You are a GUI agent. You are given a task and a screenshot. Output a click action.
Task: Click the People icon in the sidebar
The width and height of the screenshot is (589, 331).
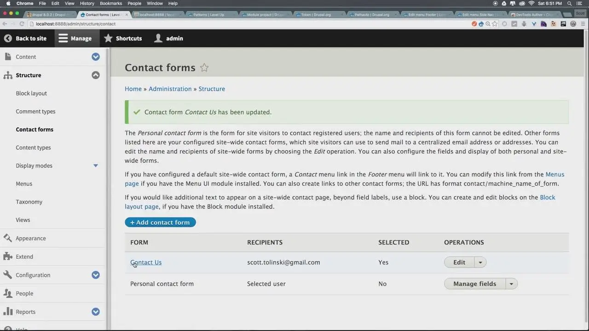[x=7, y=293]
